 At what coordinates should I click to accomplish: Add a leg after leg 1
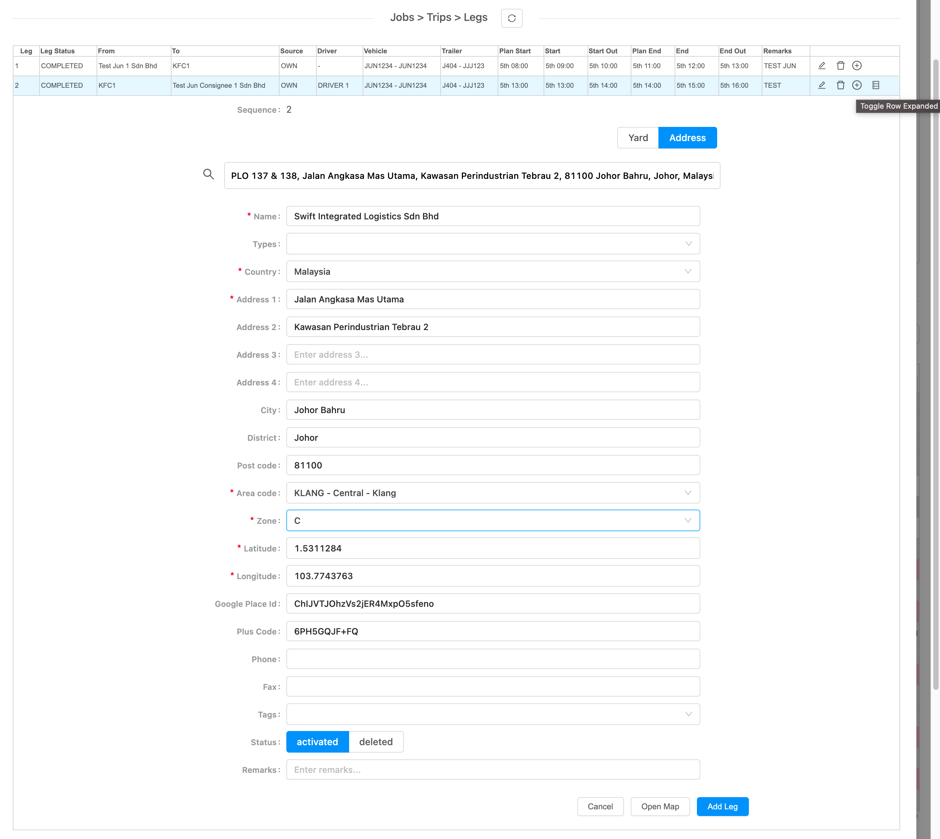click(x=857, y=66)
